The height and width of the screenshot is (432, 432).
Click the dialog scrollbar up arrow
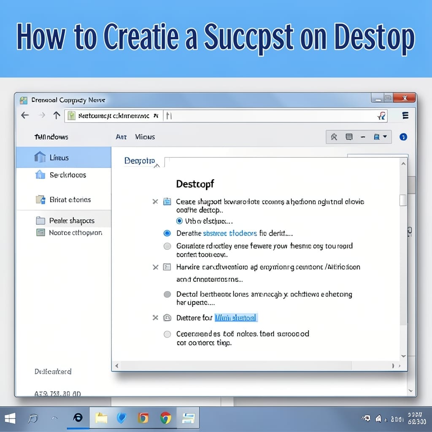(x=403, y=164)
